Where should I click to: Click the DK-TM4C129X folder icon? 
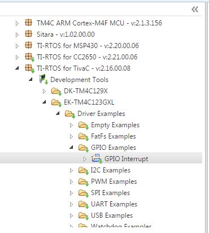pyautogui.click(x=56, y=92)
